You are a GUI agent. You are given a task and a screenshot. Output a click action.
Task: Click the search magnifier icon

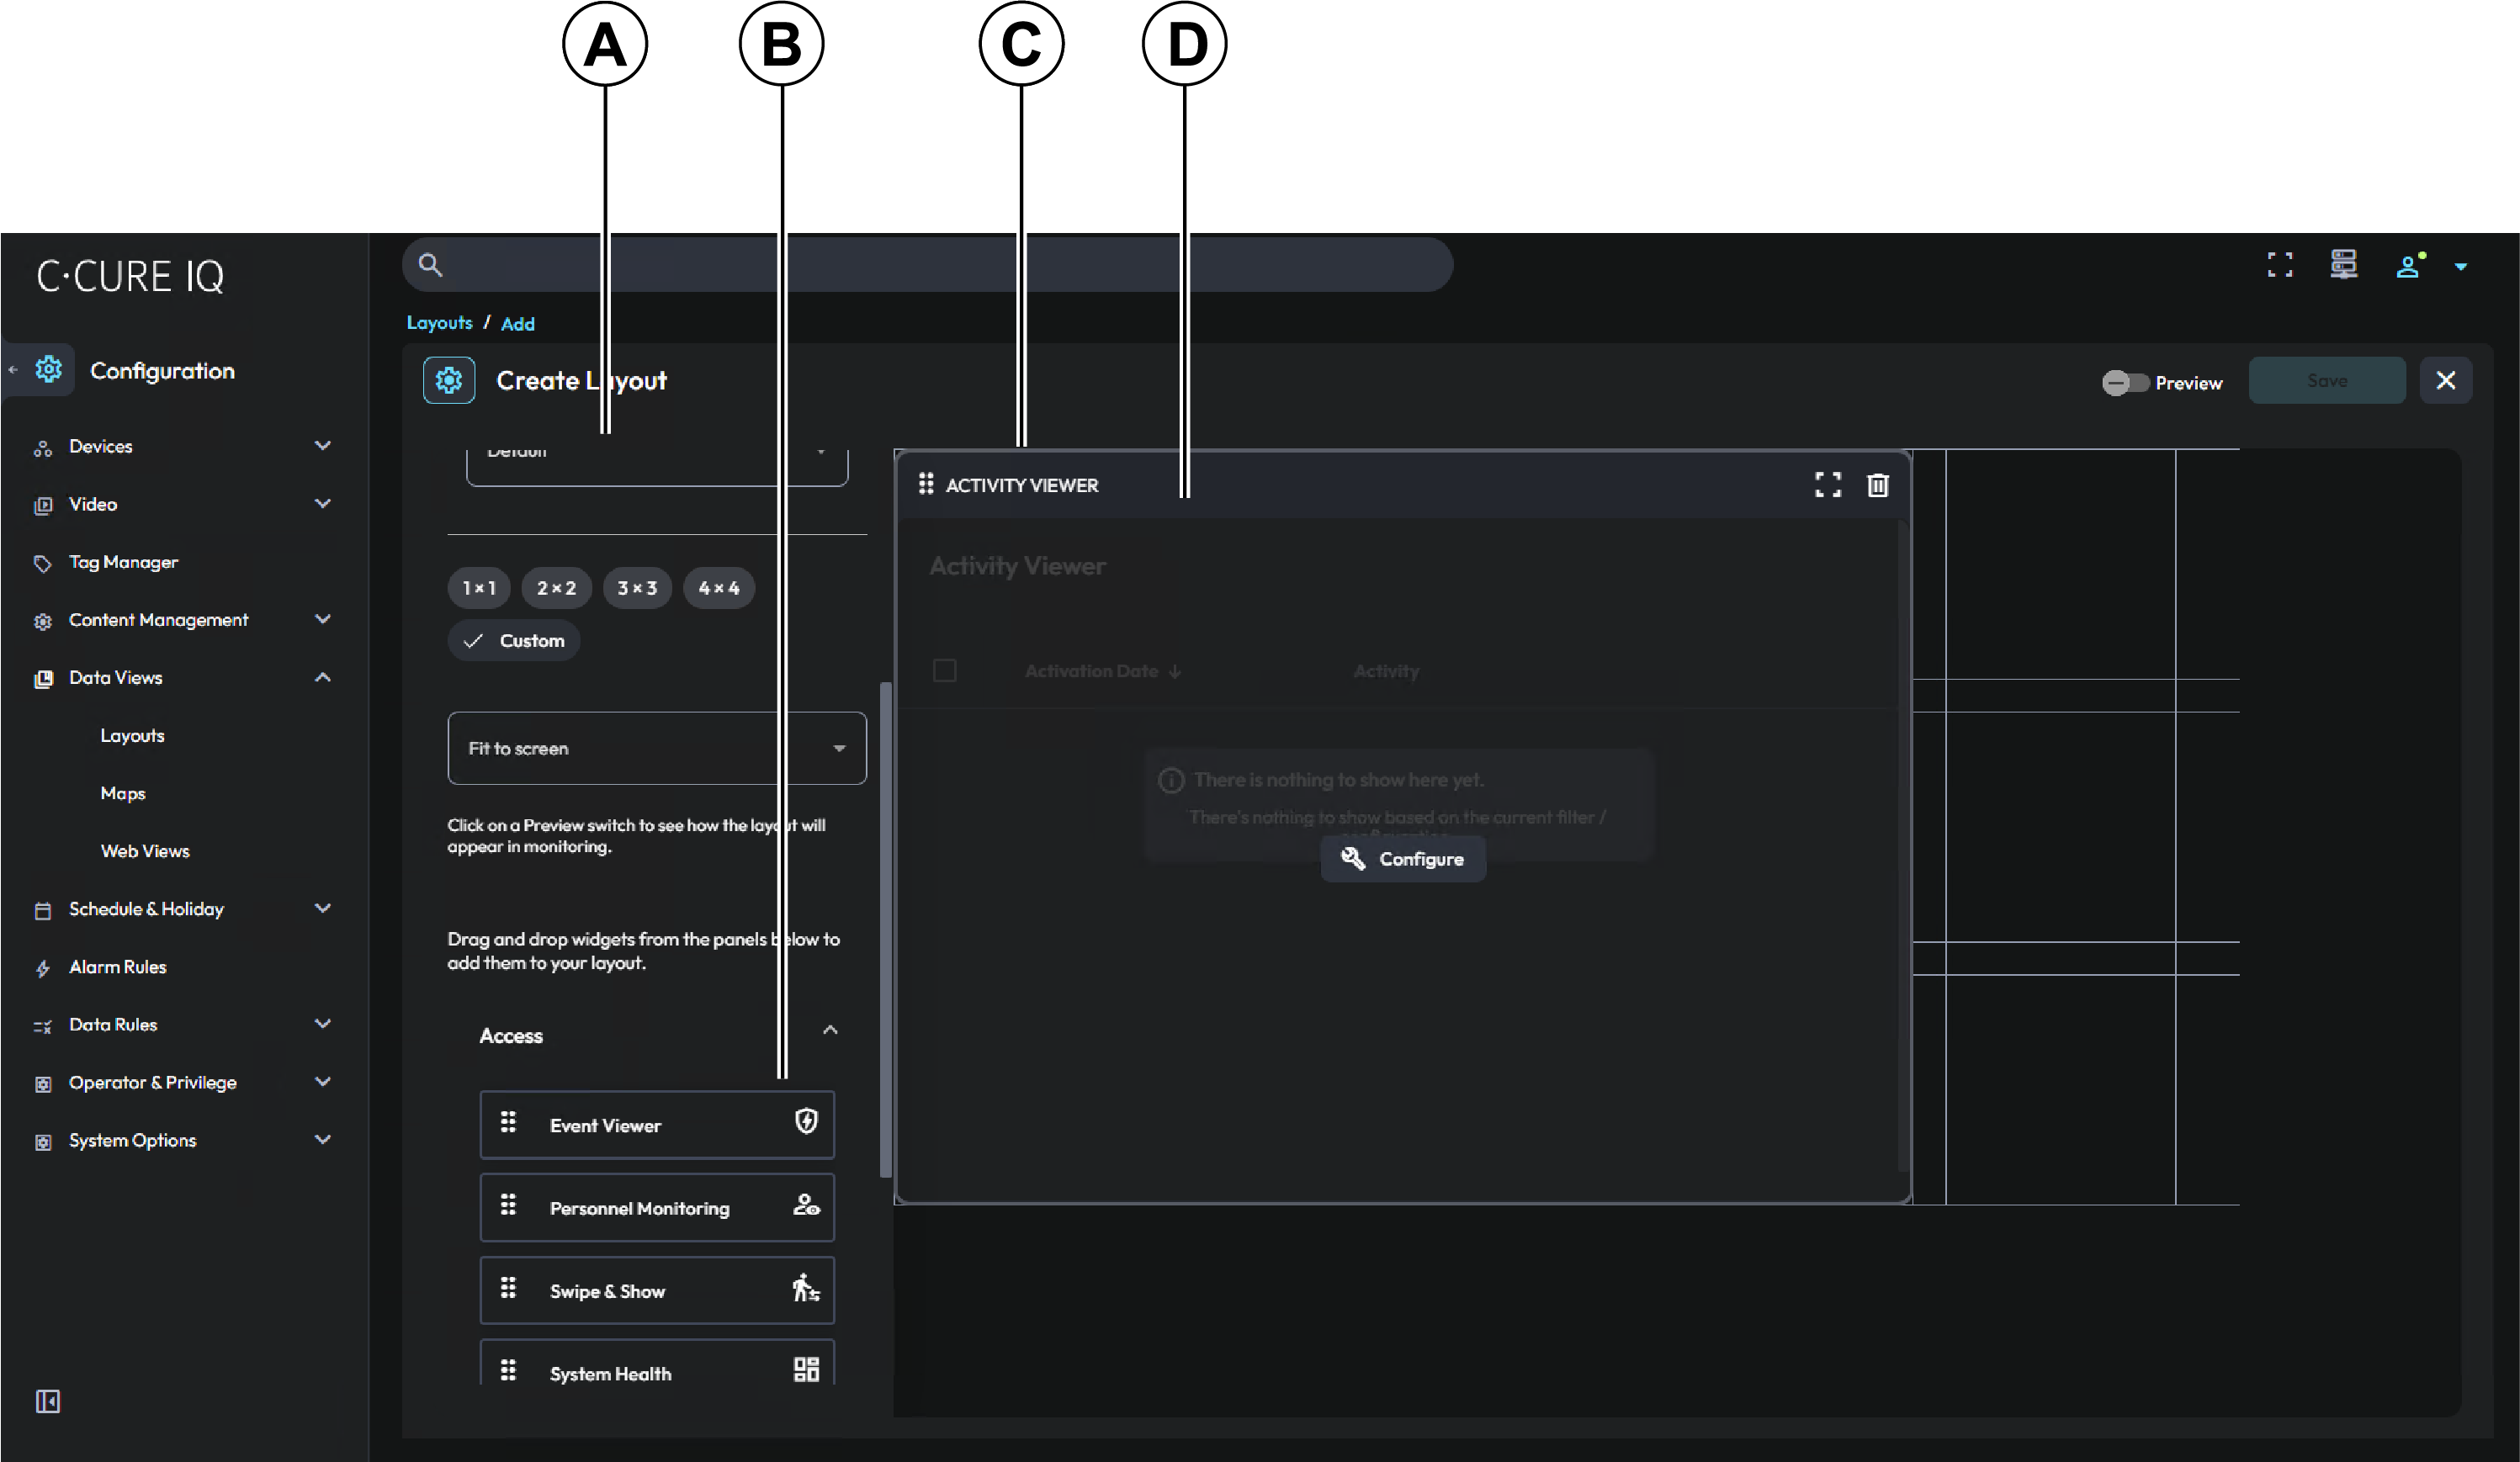tap(430, 265)
